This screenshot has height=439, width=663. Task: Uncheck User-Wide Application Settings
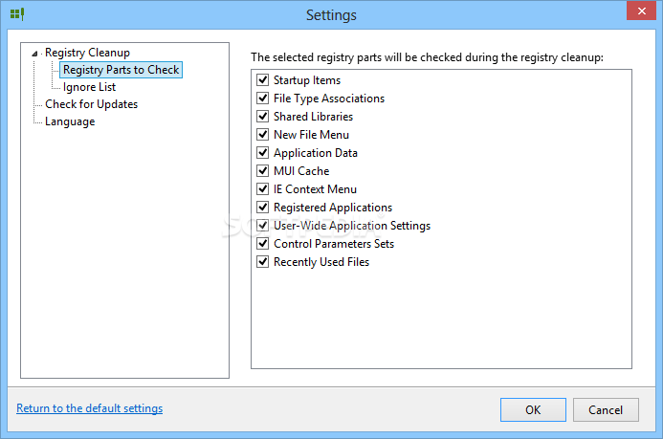pyautogui.click(x=262, y=225)
